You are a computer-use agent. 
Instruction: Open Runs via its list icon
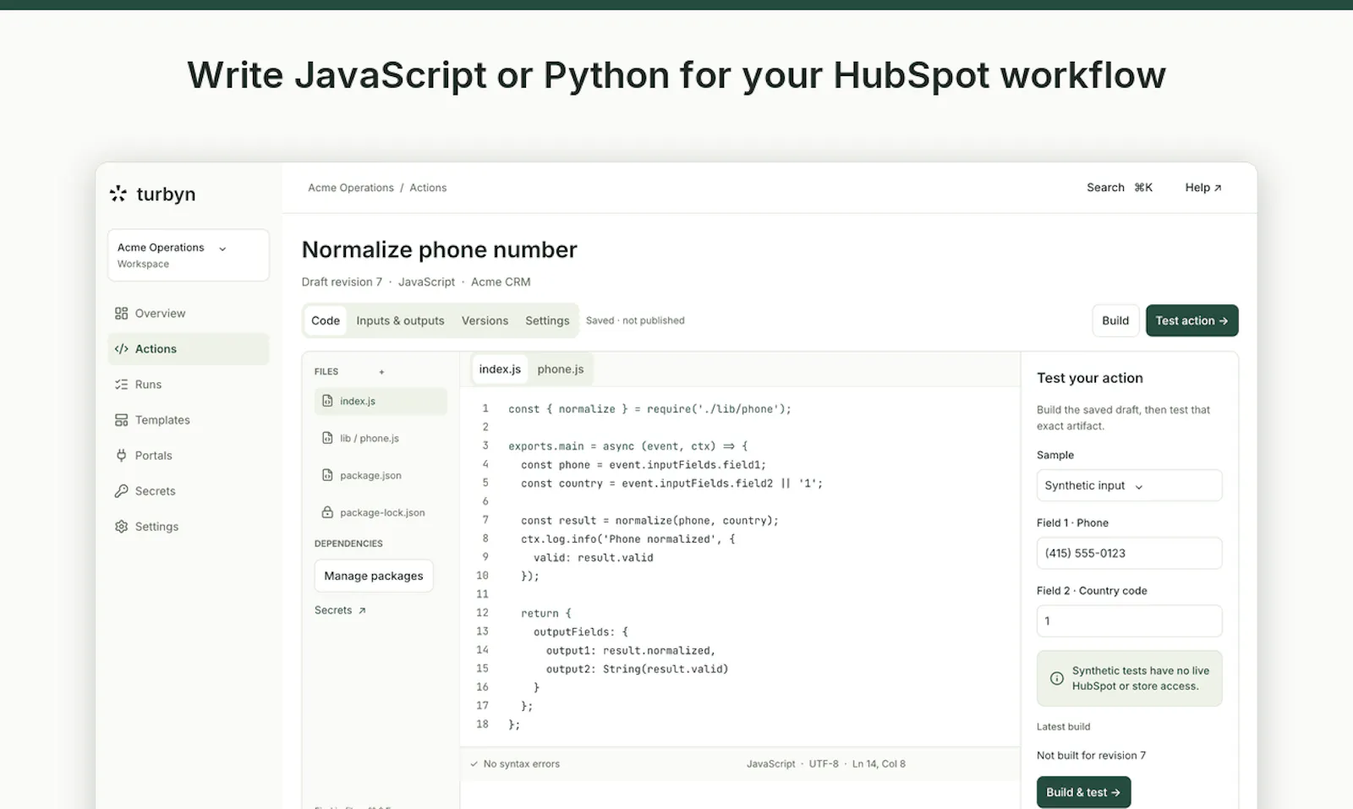click(121, 385)
